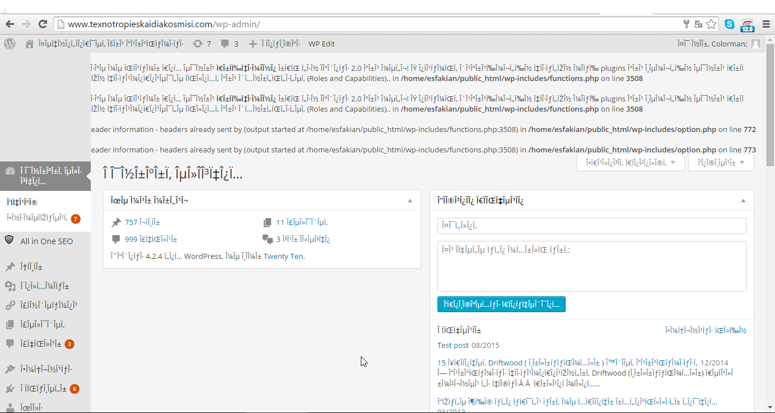Click the Quick Draft title field
Screen dimensions: 775x413
592,225
